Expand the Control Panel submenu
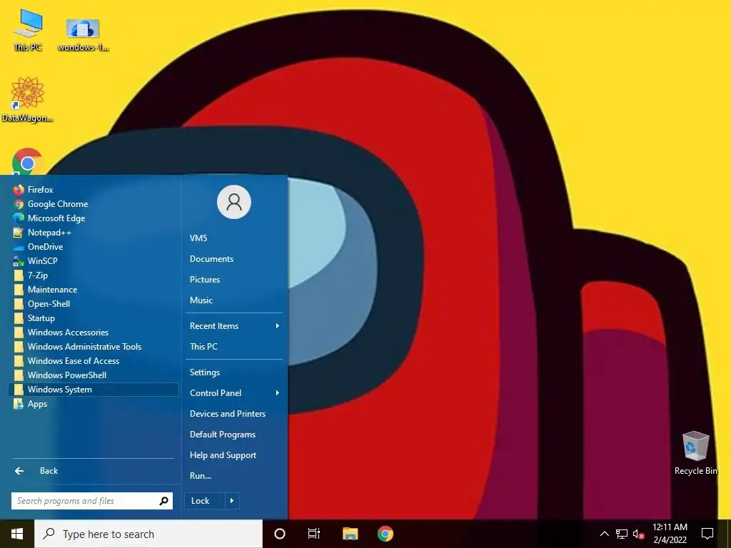 pos(234,393)
